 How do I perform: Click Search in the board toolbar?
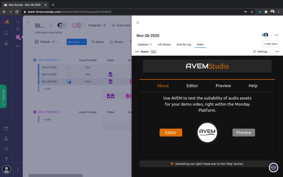98,42
